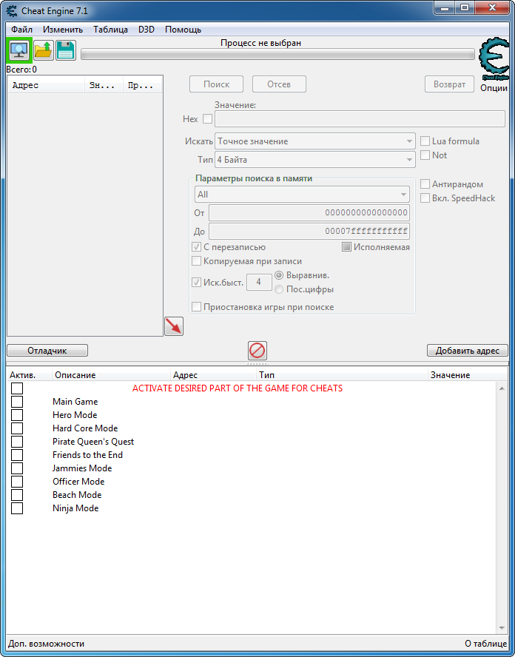Load a cheat table with folder icon
Image resolution: width=515 pixels, height=657 pixels.
pyautogui.click(x=43, y=51)
